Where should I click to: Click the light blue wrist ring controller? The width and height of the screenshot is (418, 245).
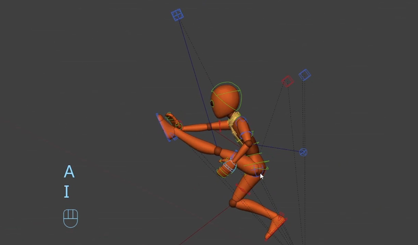click(230, 166)
